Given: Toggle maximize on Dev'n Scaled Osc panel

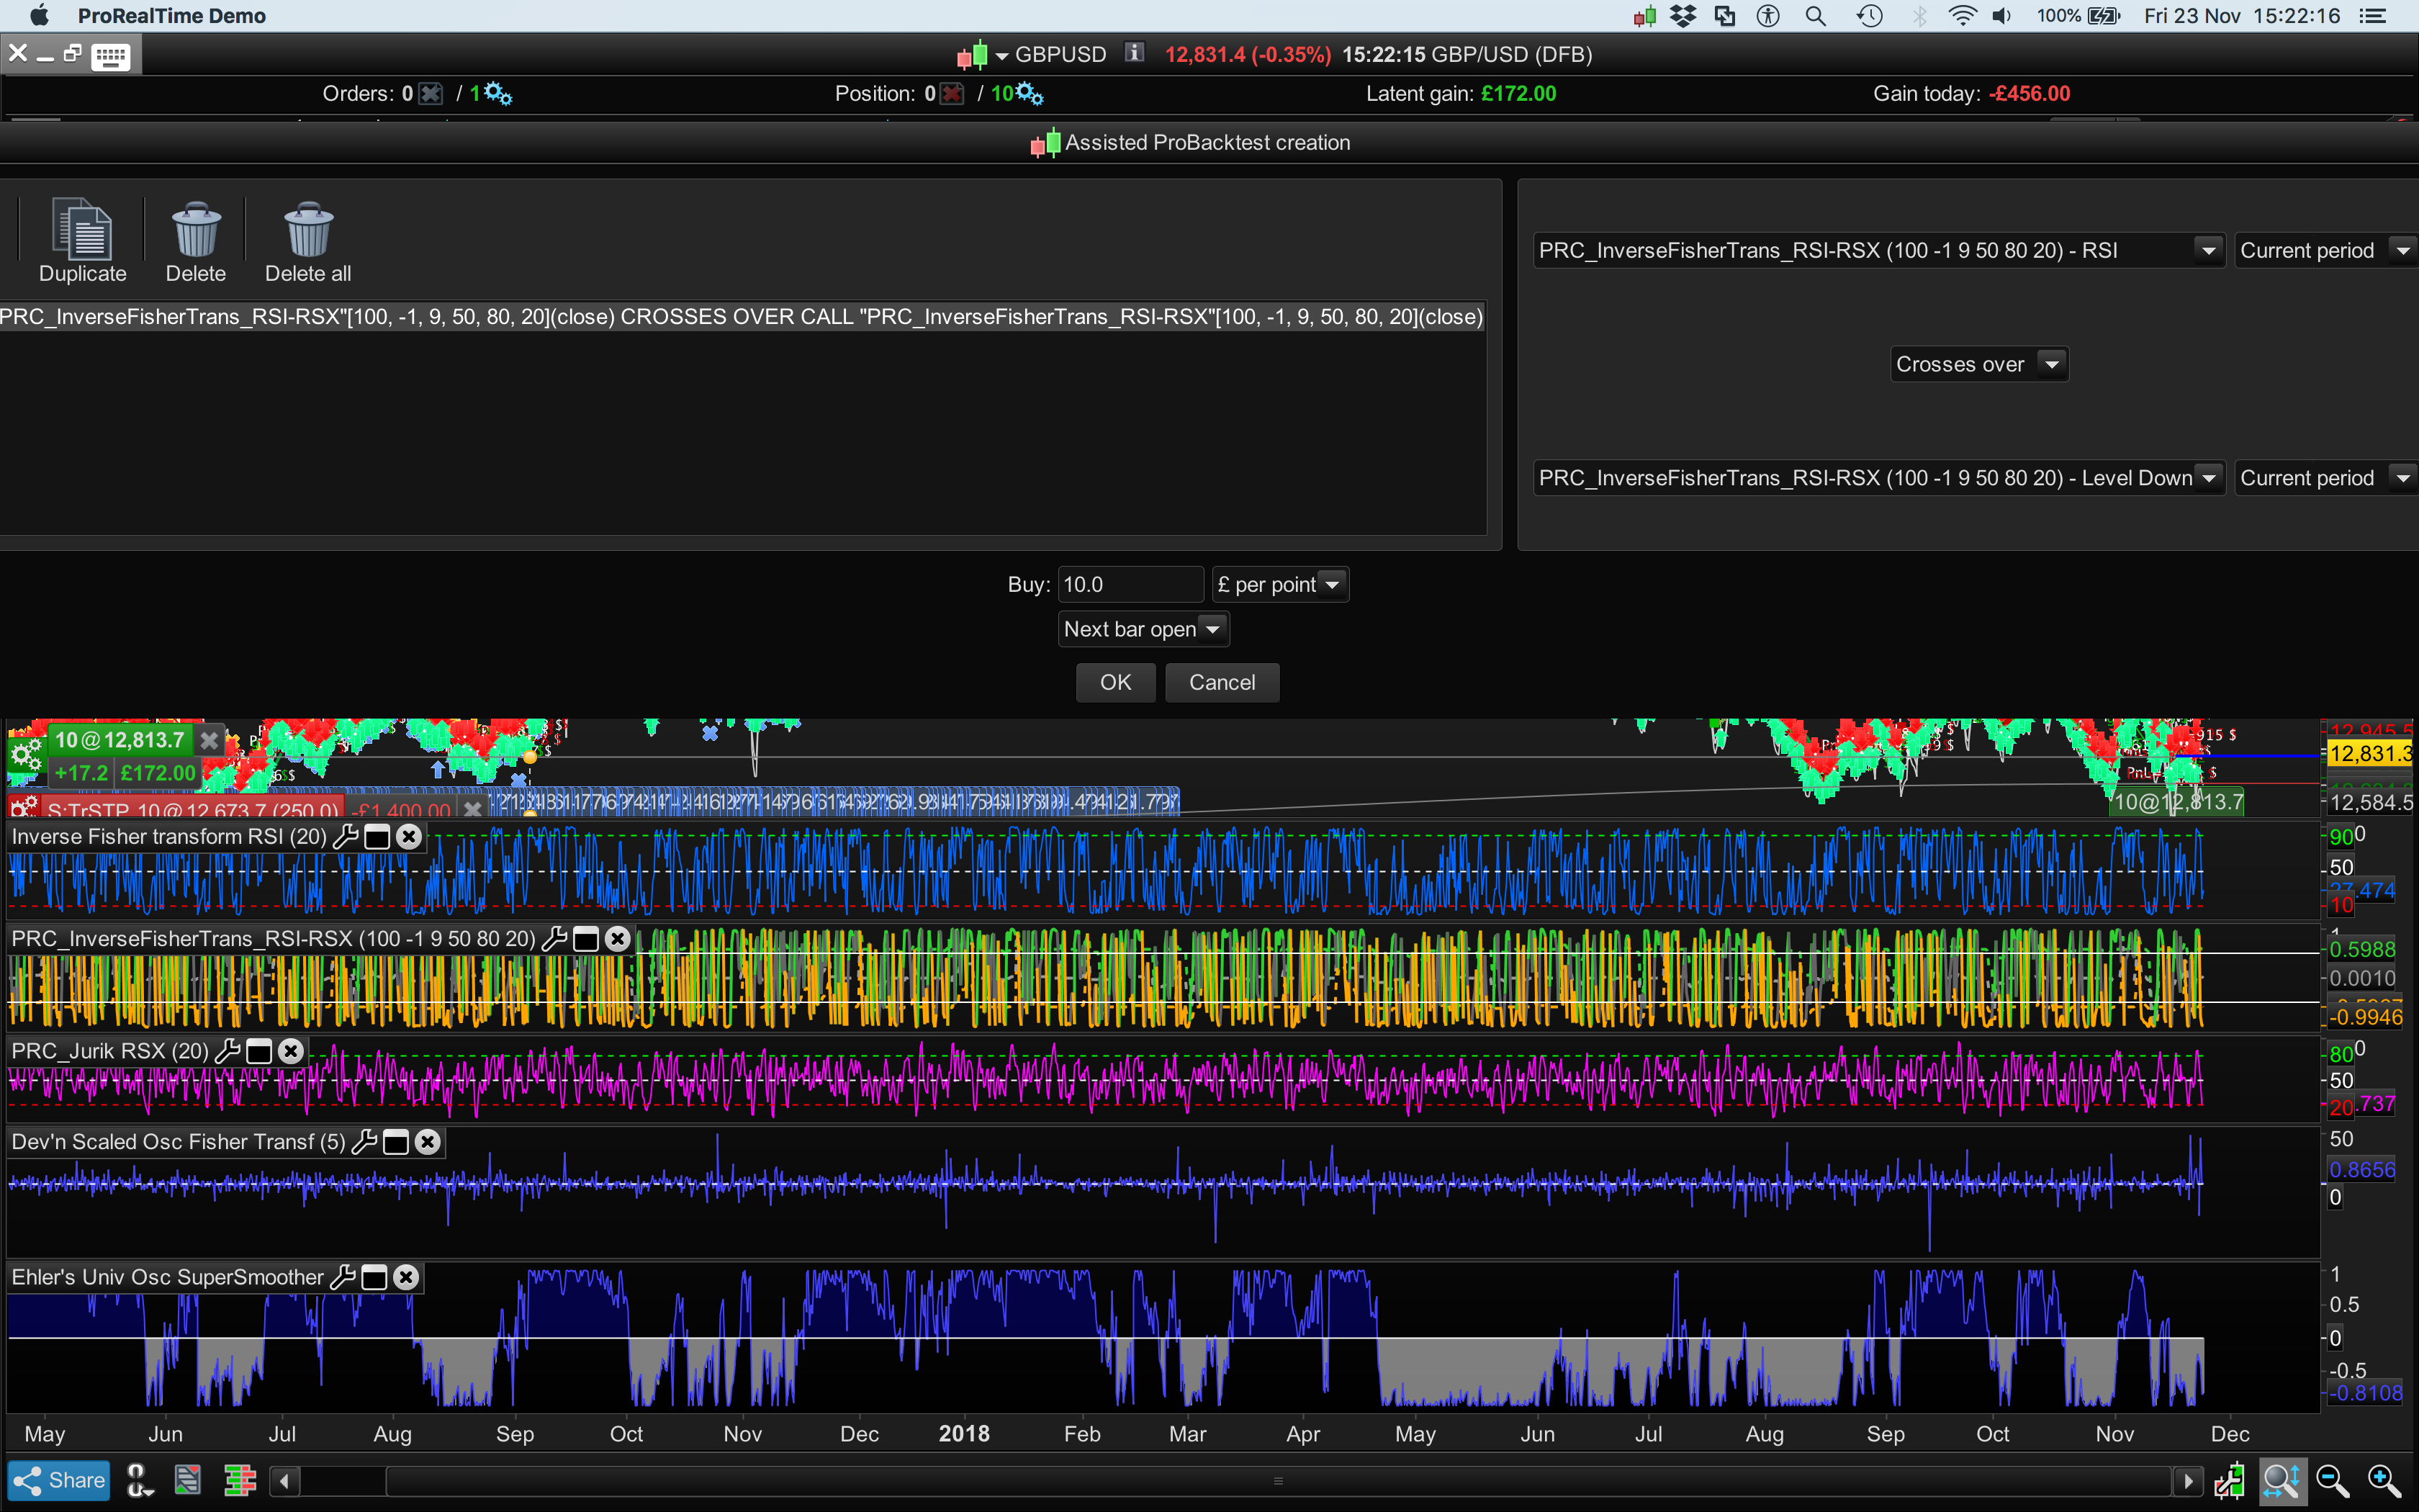Looking at the screenshot, I should (396, 1142).
